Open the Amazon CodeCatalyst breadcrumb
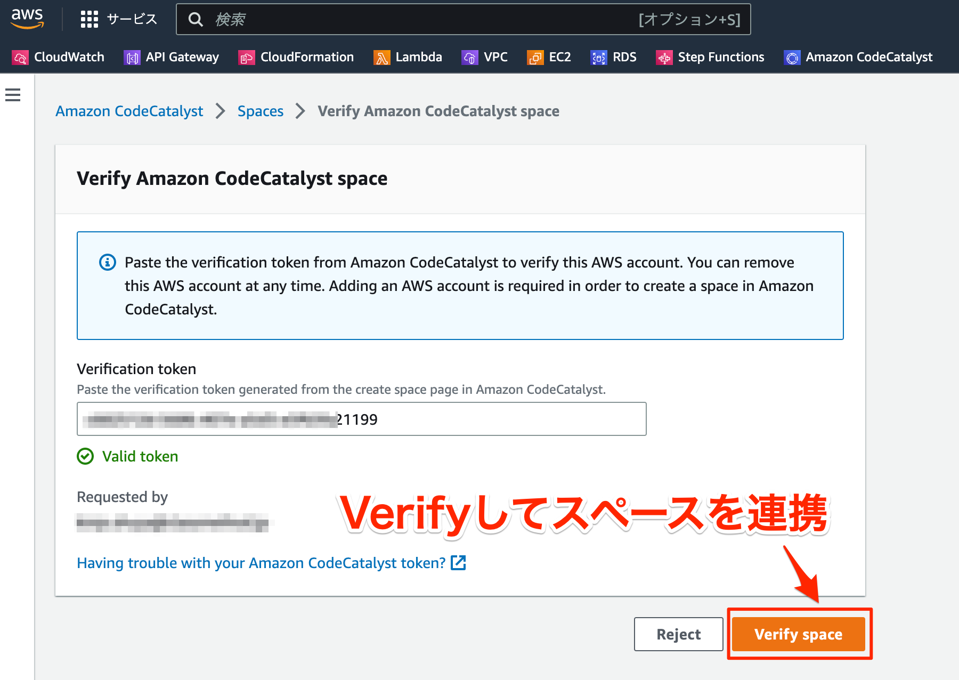Viewport: 959px width, 680px height. (129, 111)
